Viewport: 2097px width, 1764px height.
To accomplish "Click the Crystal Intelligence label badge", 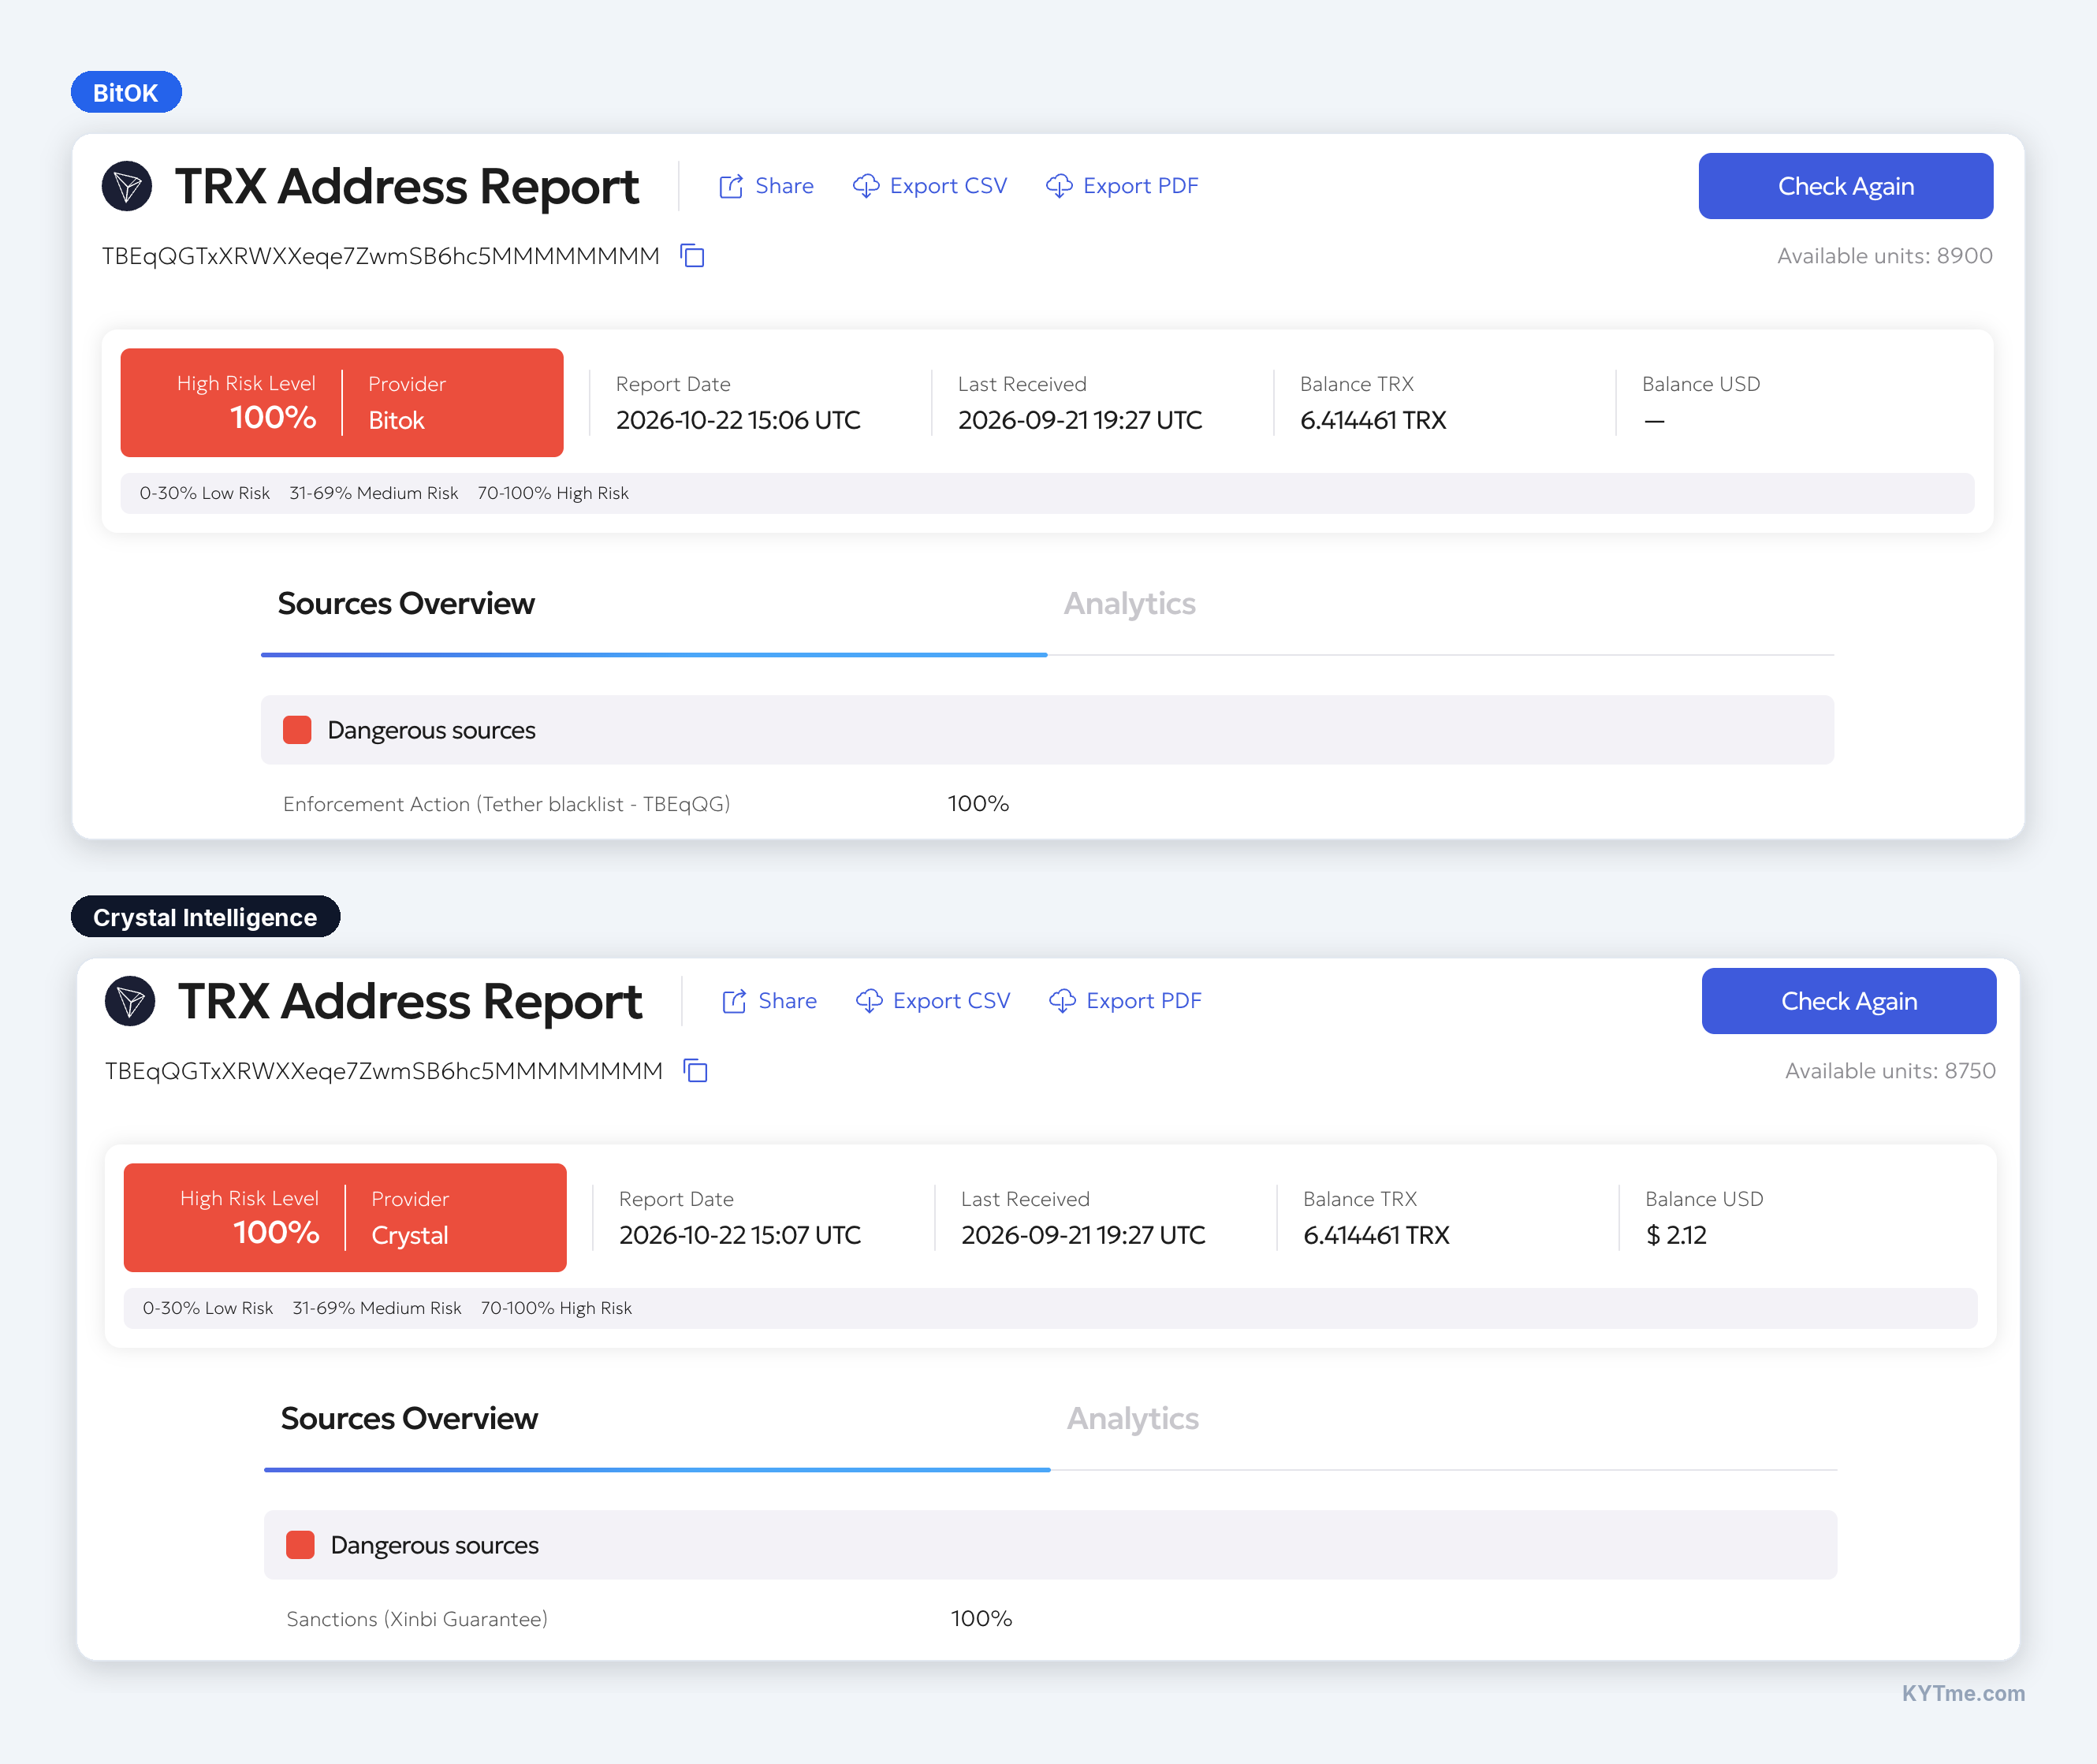I will tap(205, 917).
